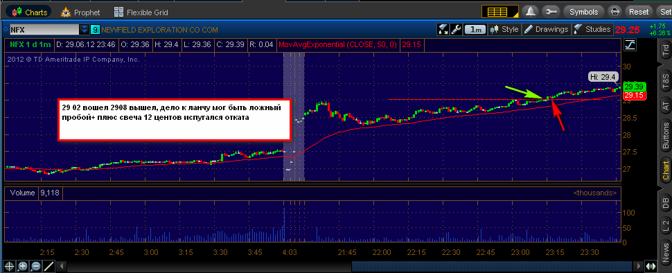Click the alerts bell icon
Screen dimensions: 672x273
tap(531, 12)
